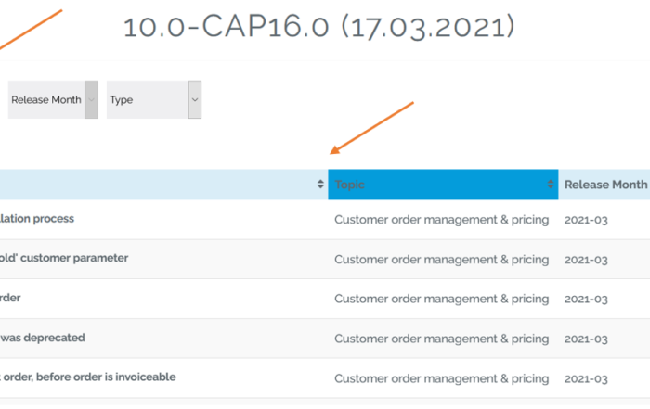Select the 'lation process' row title
650x409 pixels.
coord(37,219)
